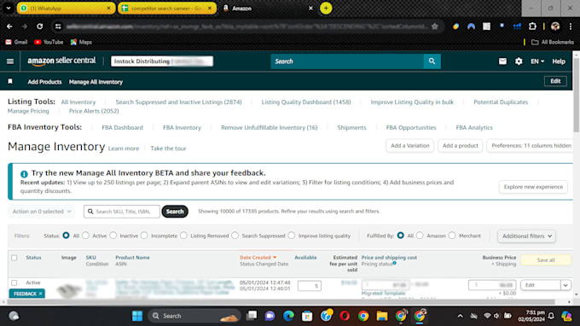Select the Search Suppressed filter
580x326 pixels.
(x=235, y=236)
